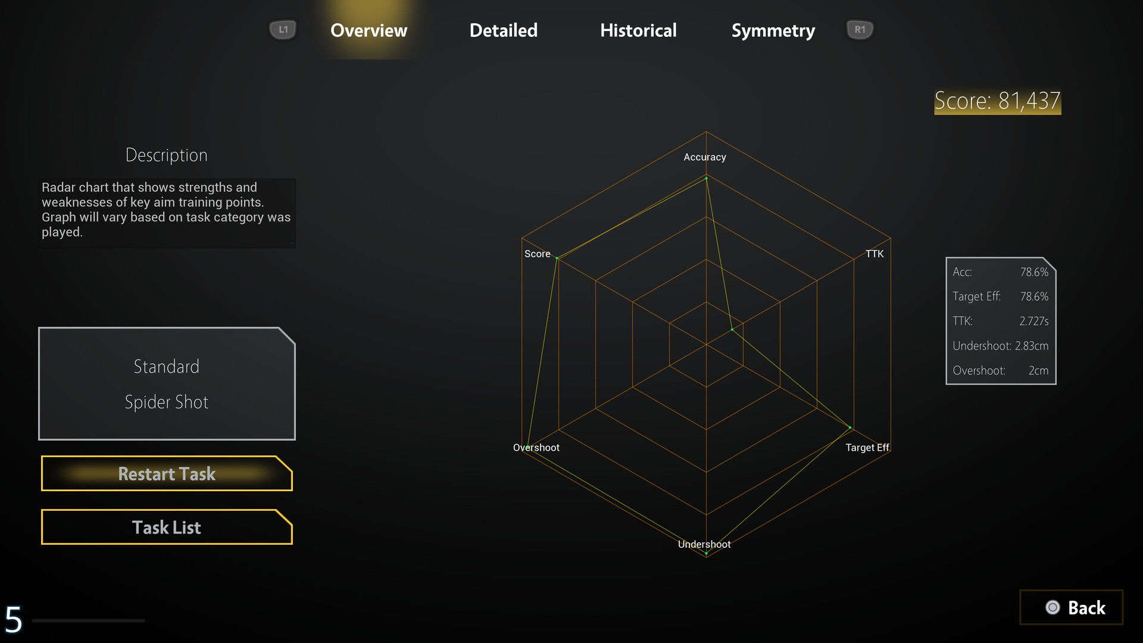The image size is (1143, 643).
Task: Click the Score axis data point
Action: pos(557,258)
